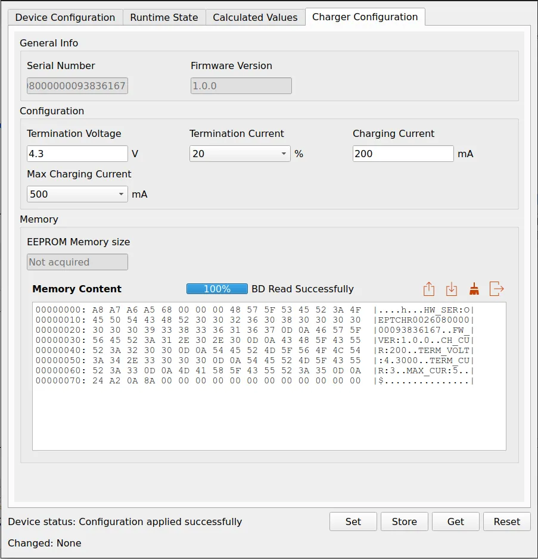Click memory row at address 00000020
This screenshot has height=559, width=538.
coord(255,330)
